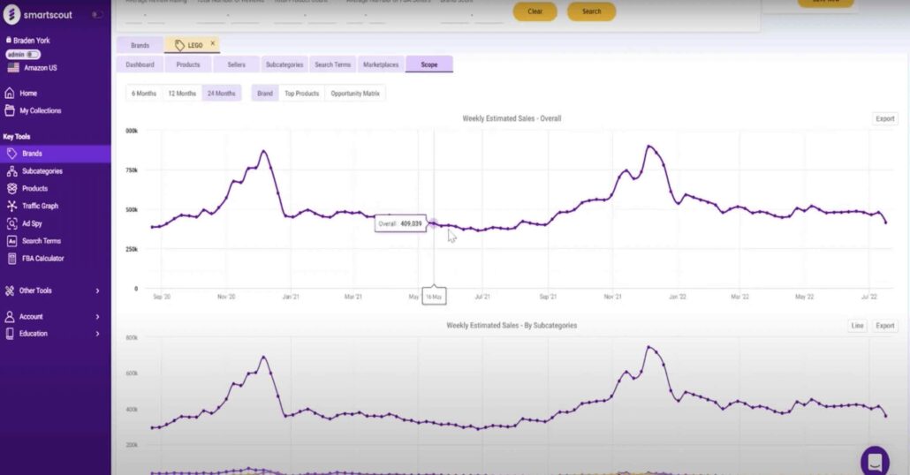Open Home from the sidebar
This screenshot has height=475, width=910.
coord(28,94)
